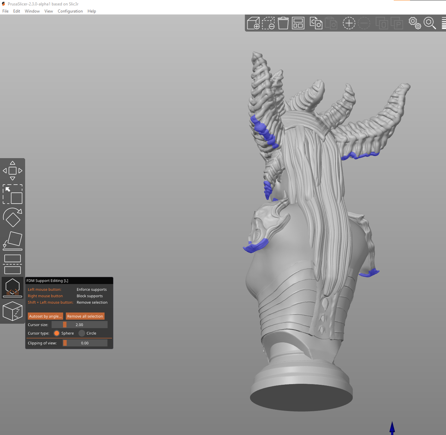Click the Search magnifier icon

click(430, 23)
